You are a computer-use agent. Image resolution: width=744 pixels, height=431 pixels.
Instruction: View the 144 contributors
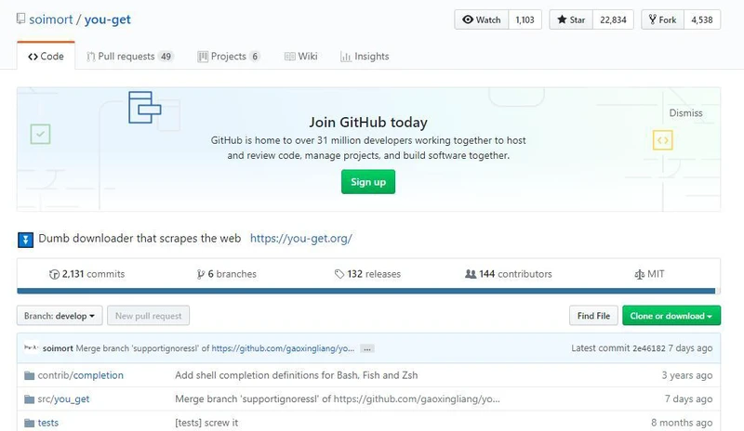508,274
